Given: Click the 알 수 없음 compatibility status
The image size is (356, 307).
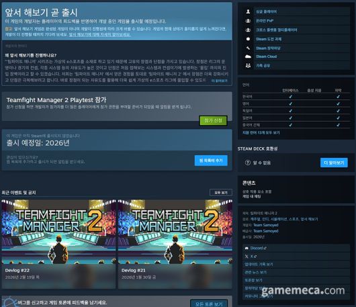Looking at the screenshot, I should point(262,163).
